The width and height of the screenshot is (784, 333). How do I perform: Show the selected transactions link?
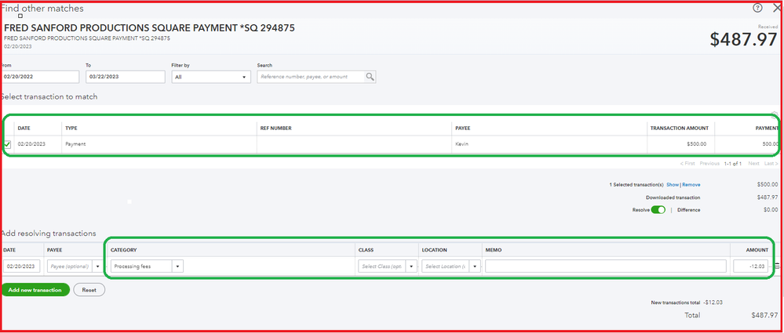coord(673,185)
